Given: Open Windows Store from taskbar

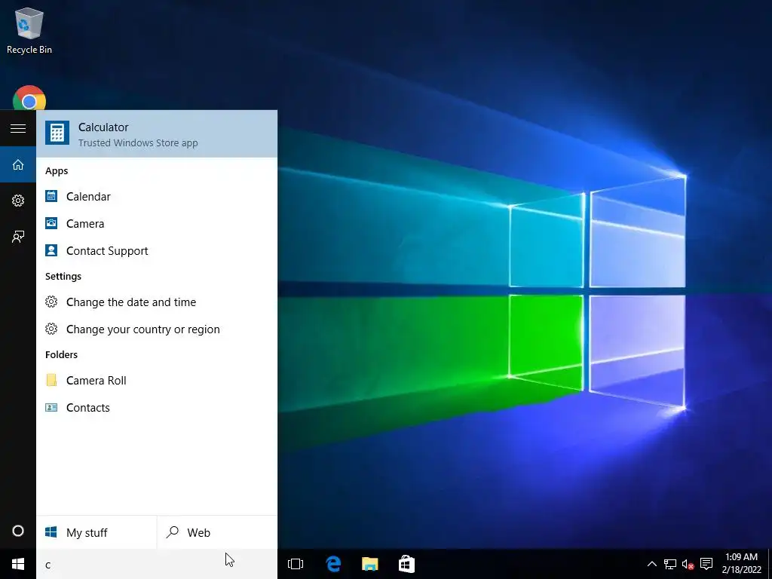Looking at the screenshot, I should [406, 564].
